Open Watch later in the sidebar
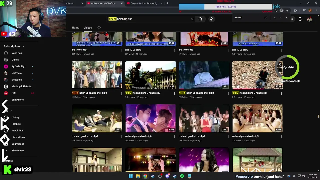This screenshot has height=180, width=320. pyautogui.click(x=18, y=131)
